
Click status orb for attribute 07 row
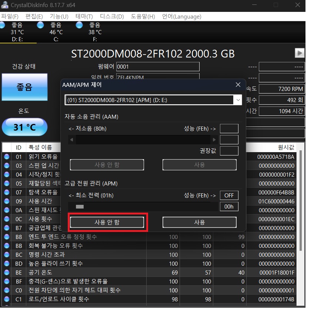(x=7, y=192)
